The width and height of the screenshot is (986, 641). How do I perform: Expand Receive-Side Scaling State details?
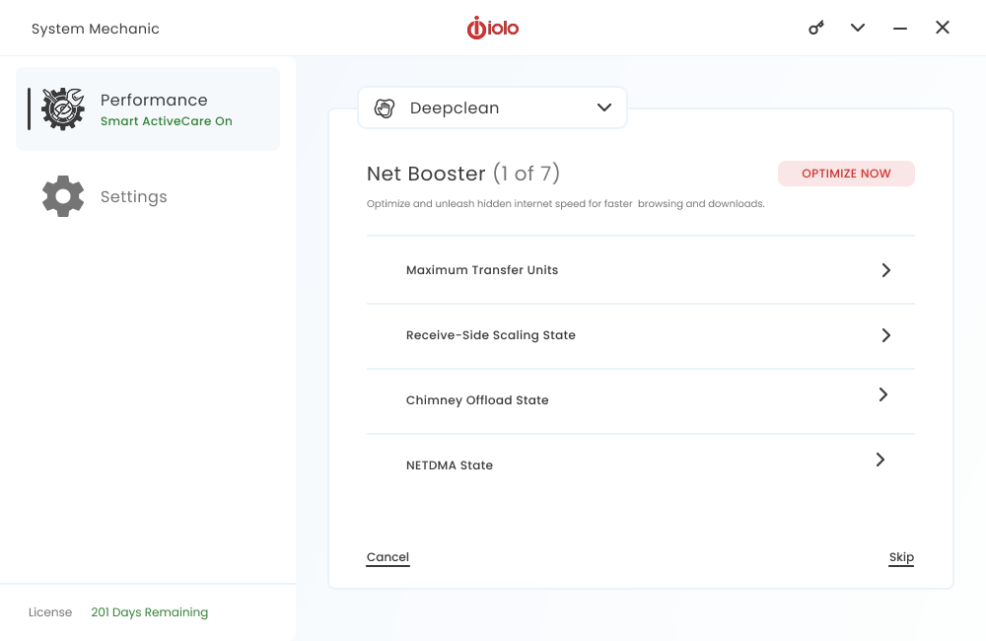[x=886, y=335]
